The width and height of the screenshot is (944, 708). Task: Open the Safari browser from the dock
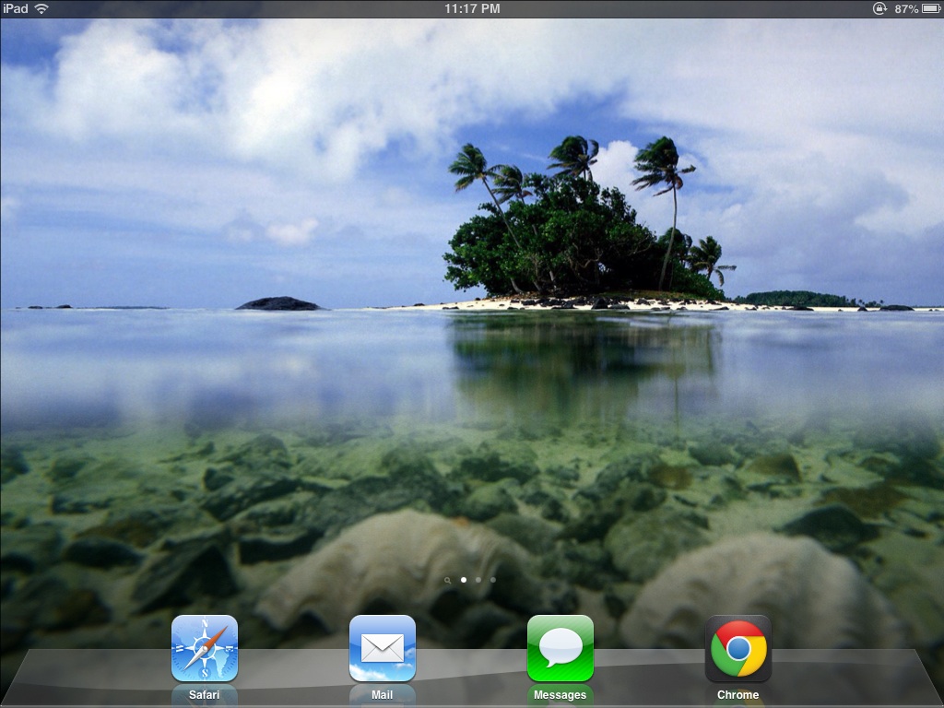tap(205, 648)
